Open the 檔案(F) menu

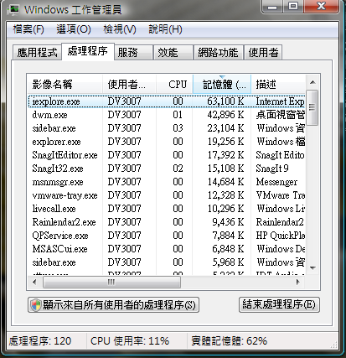[x=28, y=29]
